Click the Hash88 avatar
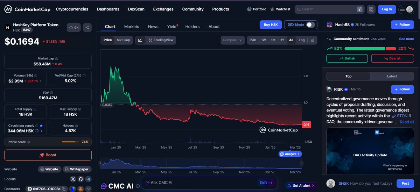420x192 pixels. pos(329,24)
